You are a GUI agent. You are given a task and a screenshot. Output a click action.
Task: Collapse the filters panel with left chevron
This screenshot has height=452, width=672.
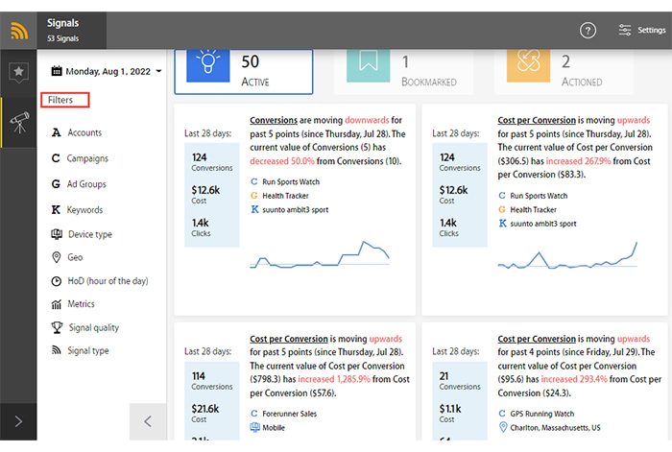(148, 421)
